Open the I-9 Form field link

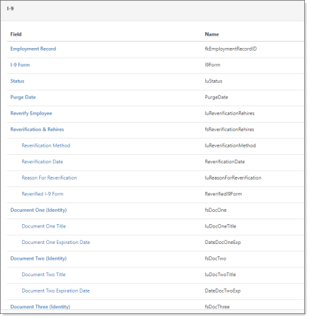[20, 65]
